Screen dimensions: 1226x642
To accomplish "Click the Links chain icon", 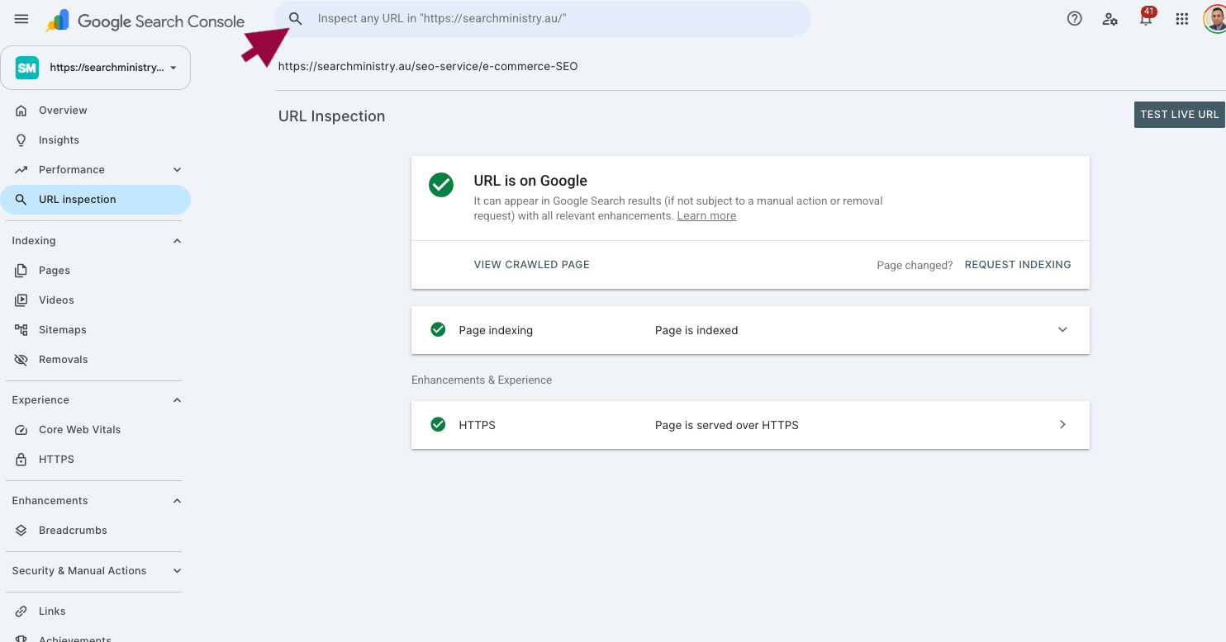I will [x=21, y=611].
